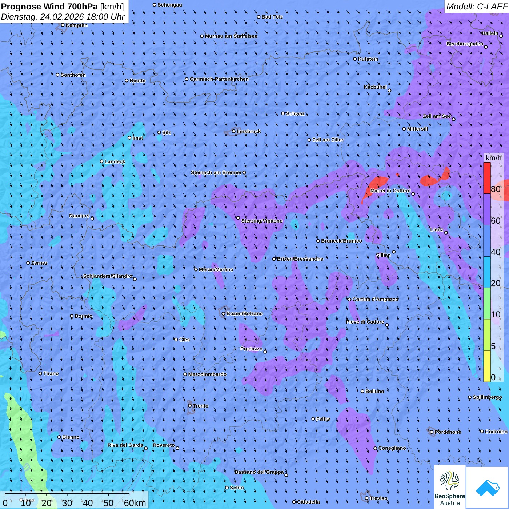The width and height of the screenshot is (509, 509).
Task: Click the 'Zell am See' label
Action: point(437,116)
